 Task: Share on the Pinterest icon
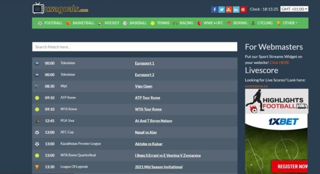click(243, 9)
